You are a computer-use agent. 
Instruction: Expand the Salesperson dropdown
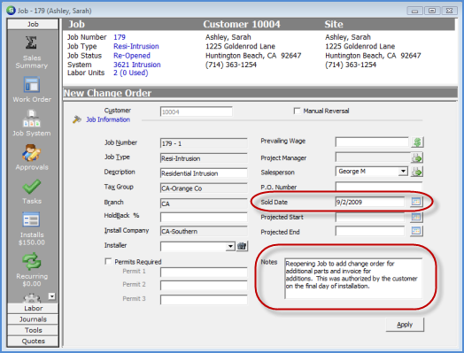point(402,172)
